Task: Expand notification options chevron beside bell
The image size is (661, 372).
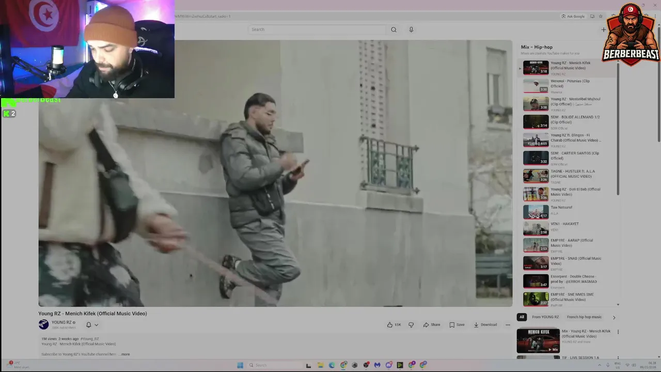Action: pos(96,325)
